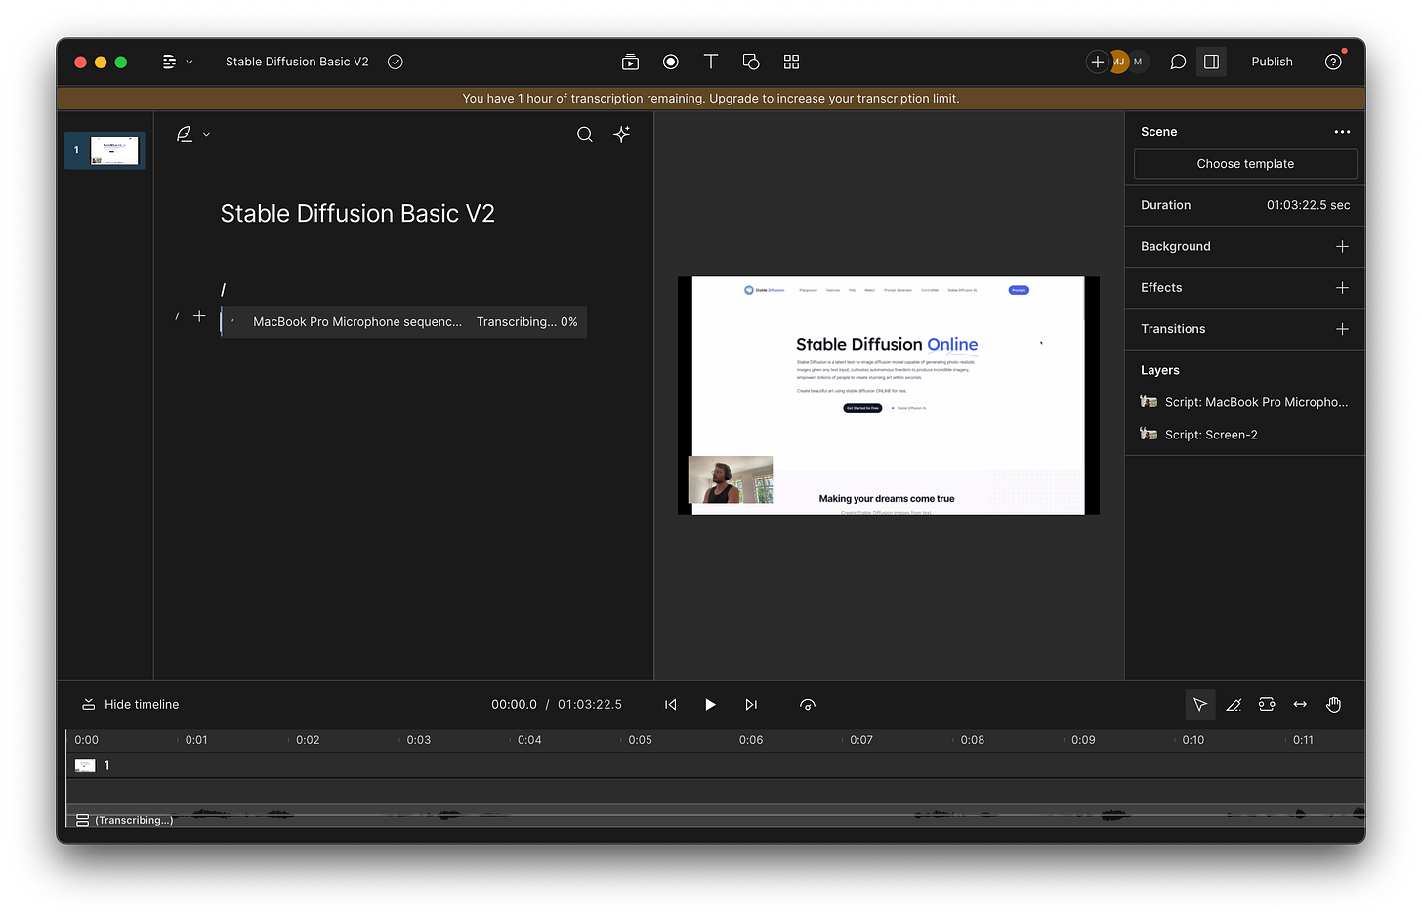
Task: Click the saved status checkmark icon
Action: click(x=396, y=62)
